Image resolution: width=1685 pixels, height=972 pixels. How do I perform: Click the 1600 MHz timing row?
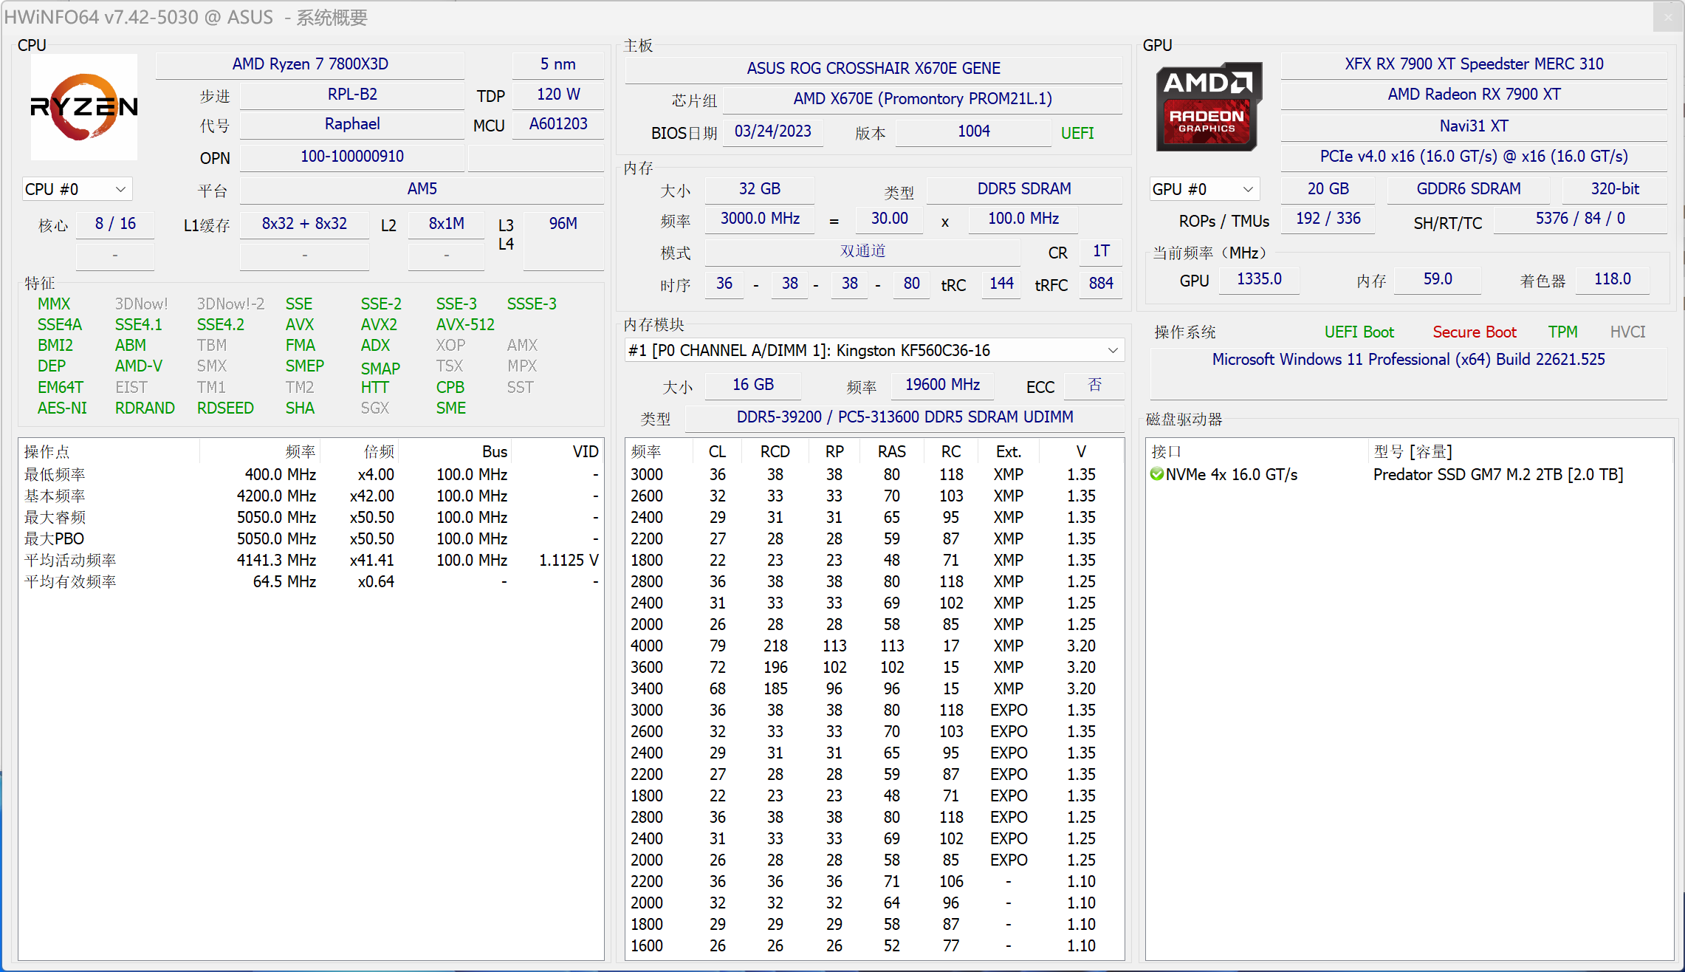point(874,946)
